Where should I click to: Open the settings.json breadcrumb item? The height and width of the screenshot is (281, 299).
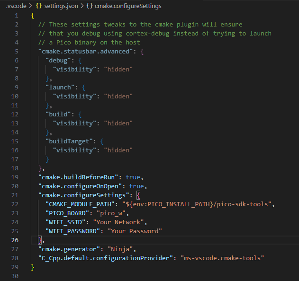click(x=61, y=6)
